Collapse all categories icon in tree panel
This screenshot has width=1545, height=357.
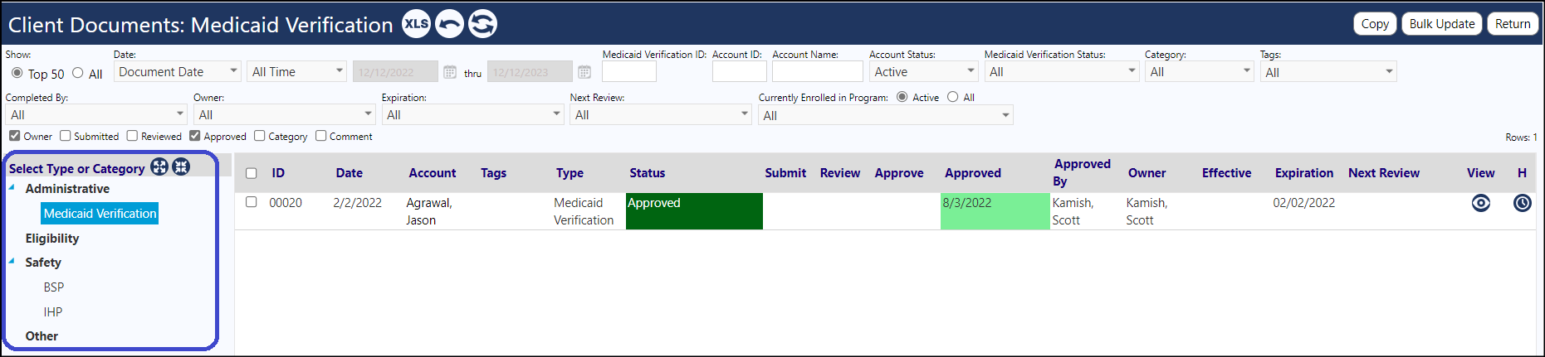click(181, 167)
